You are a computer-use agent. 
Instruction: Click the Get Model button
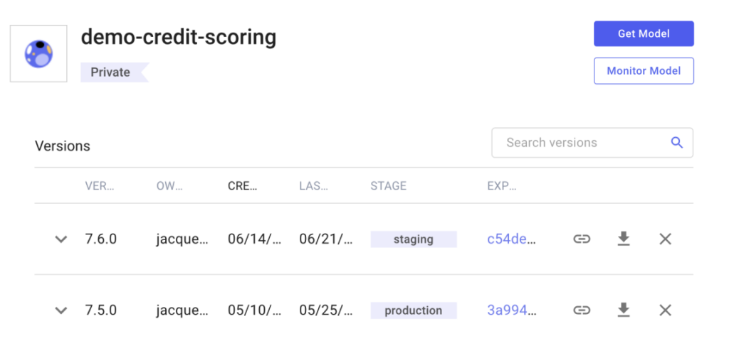[x=644, y=33]
